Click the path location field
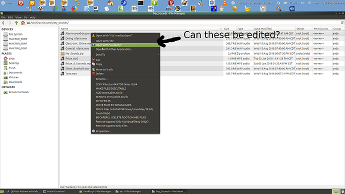345x194 pixels. 182,22
